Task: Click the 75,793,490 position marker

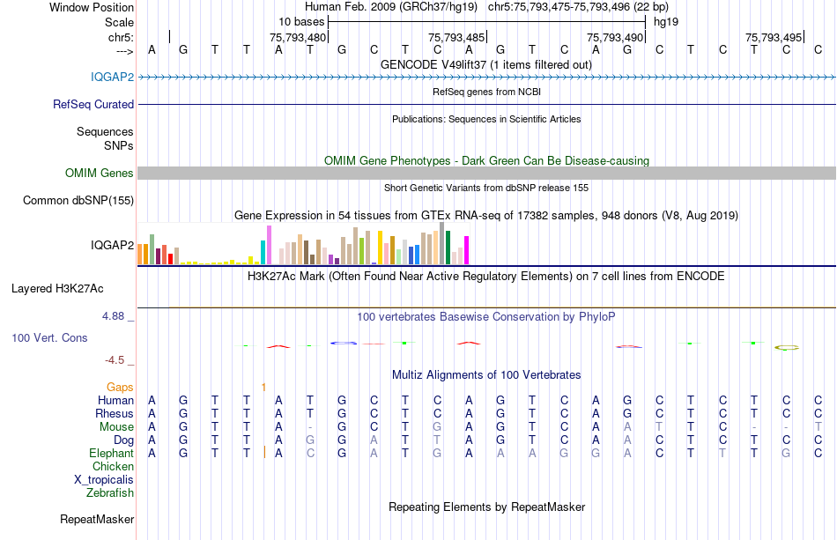Action: click(x=614, y=37)
